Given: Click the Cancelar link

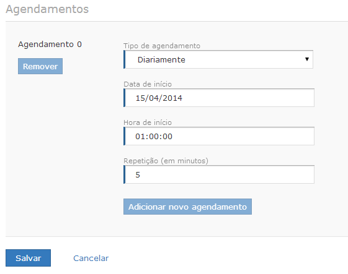Looking at the screenshot, I should pyautogui.click(x=91, y=258).
